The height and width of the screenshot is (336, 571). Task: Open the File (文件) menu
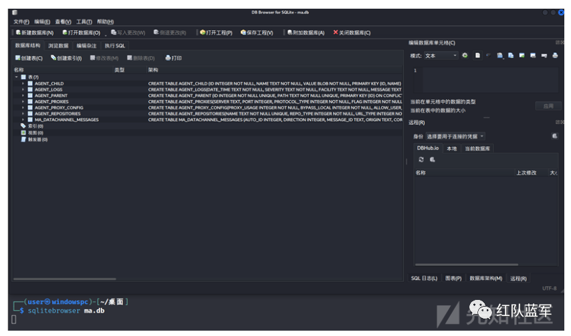pos(21,22)
